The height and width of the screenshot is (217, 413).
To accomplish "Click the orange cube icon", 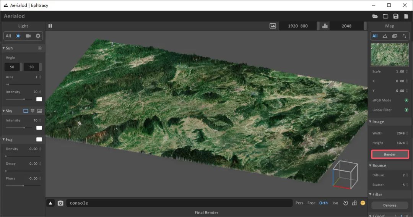I will click(363, 203).
